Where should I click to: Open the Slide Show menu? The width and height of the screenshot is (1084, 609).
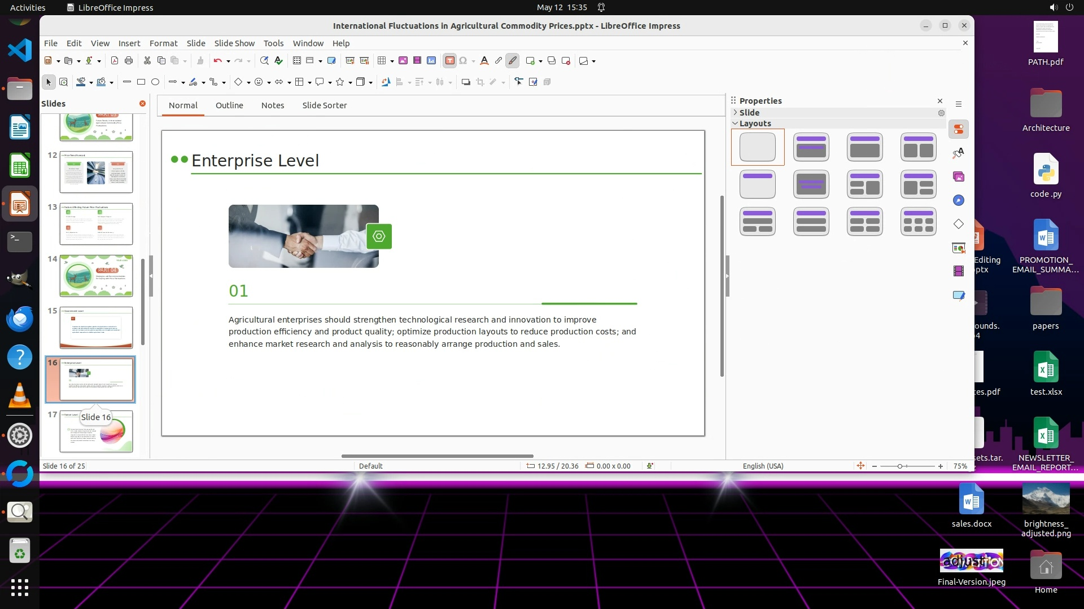(234, 43)
